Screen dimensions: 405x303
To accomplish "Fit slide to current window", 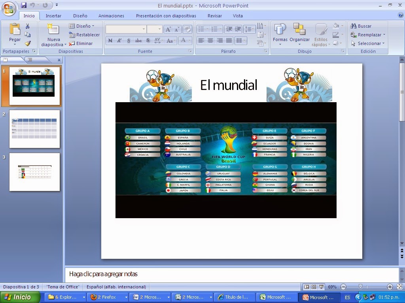I will point(399,287).
